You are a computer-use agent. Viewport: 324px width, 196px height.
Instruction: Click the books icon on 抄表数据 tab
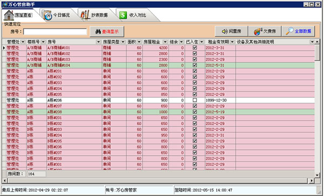point(85,15)
